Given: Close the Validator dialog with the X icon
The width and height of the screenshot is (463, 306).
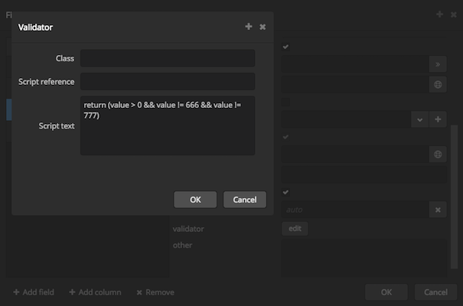Looking at the screenshot, I should pos(262,27).
